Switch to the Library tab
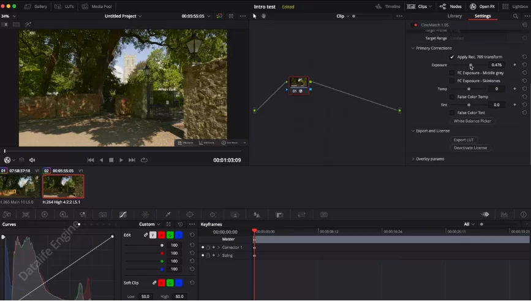 [454, 16]
